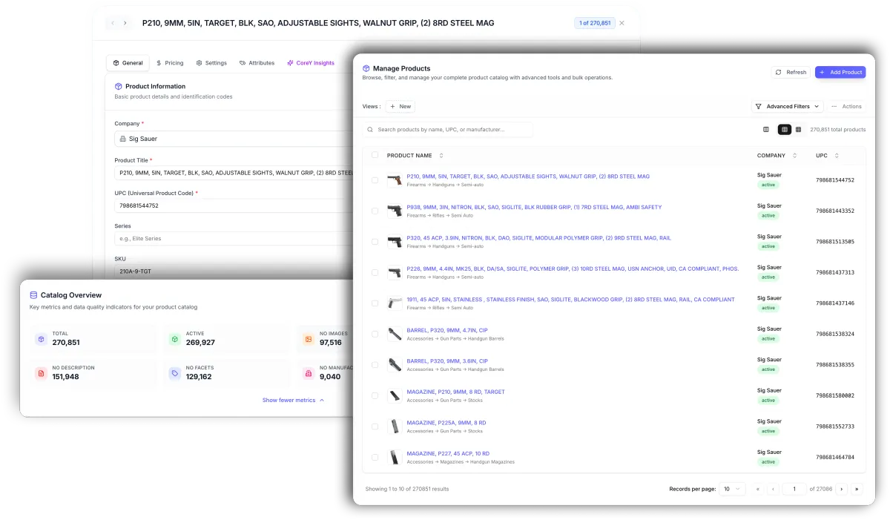890x520 pixels.
Task: Check the MAGAZINE P225A 9MM row
Action: point(375,427)
